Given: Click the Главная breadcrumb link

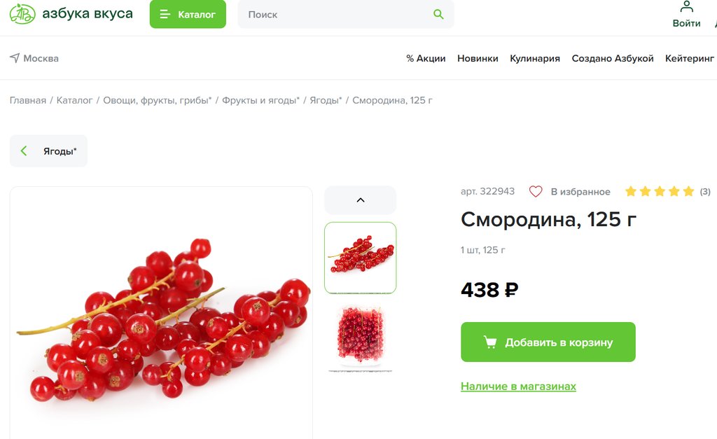Looking at the screenshot, I should (28, 100).
